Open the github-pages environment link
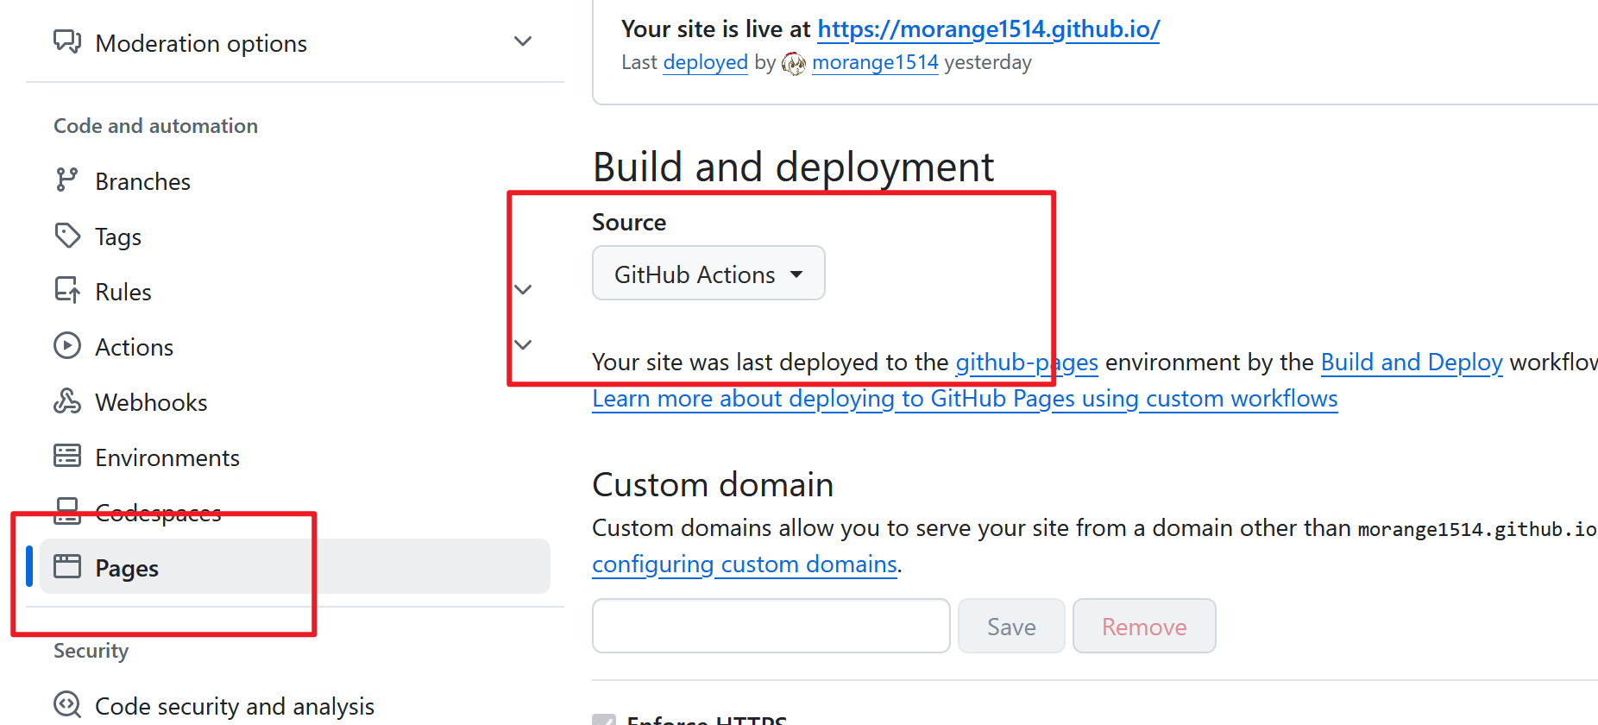 (x=1027, y=362)
